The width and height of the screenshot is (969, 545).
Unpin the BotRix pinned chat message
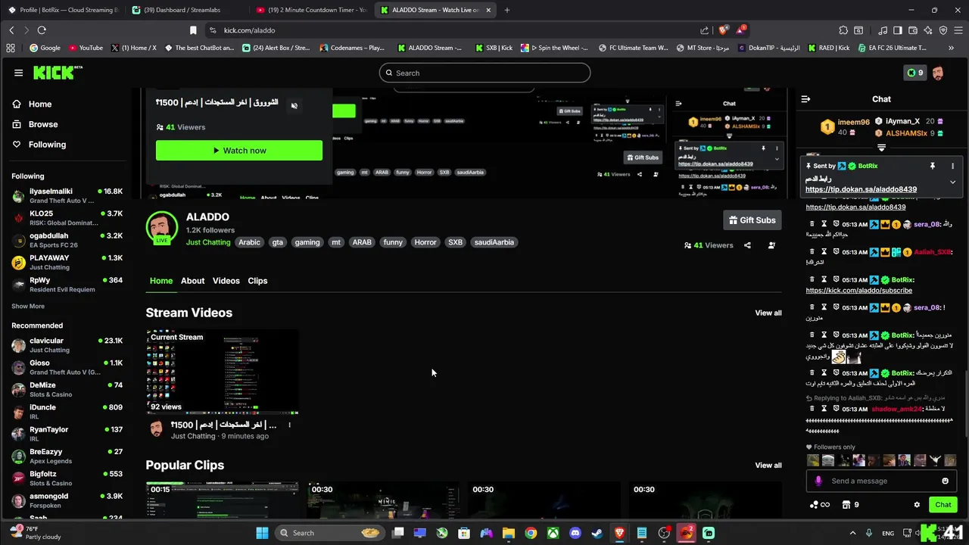[x=933, y=166]
